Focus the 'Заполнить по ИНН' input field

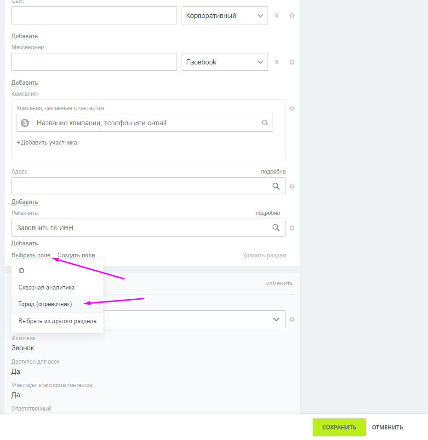(x=138, y=227)
